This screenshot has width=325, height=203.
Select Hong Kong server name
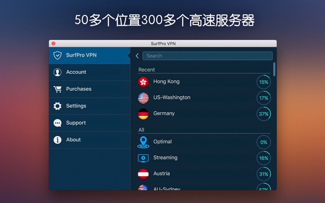click(x=167, y=82)
